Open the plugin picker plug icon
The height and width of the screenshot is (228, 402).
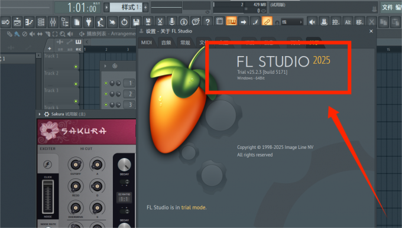89,22
